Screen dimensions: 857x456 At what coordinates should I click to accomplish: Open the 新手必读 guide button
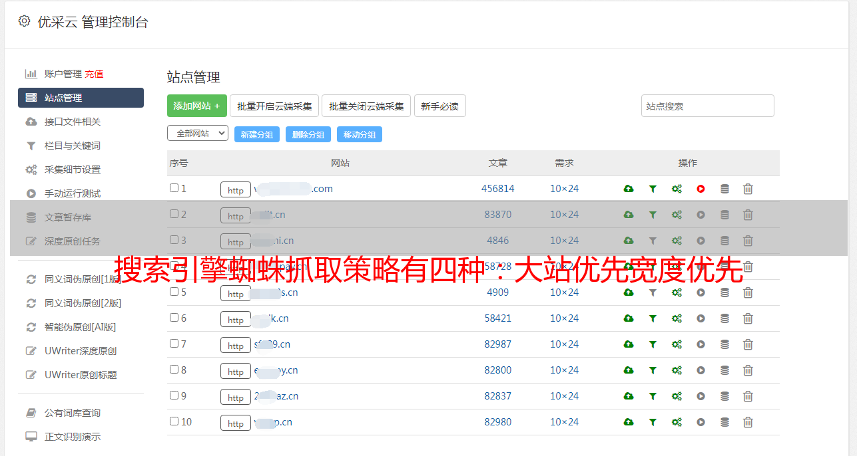coord(440,106)
